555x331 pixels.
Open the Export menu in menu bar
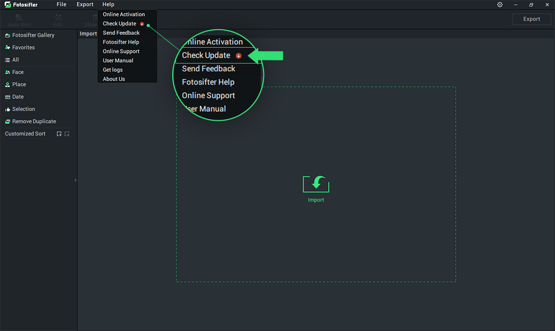(x=85, y=4)
